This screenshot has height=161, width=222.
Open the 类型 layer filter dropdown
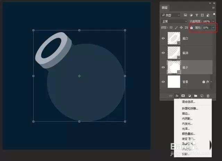171,15
